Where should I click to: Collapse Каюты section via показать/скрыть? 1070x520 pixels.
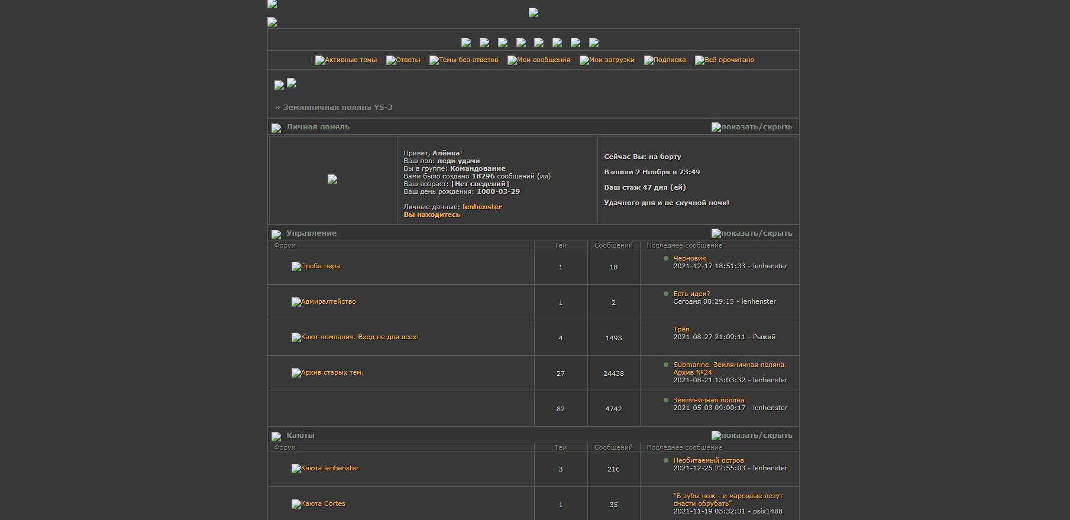click(x=751, y=435)
